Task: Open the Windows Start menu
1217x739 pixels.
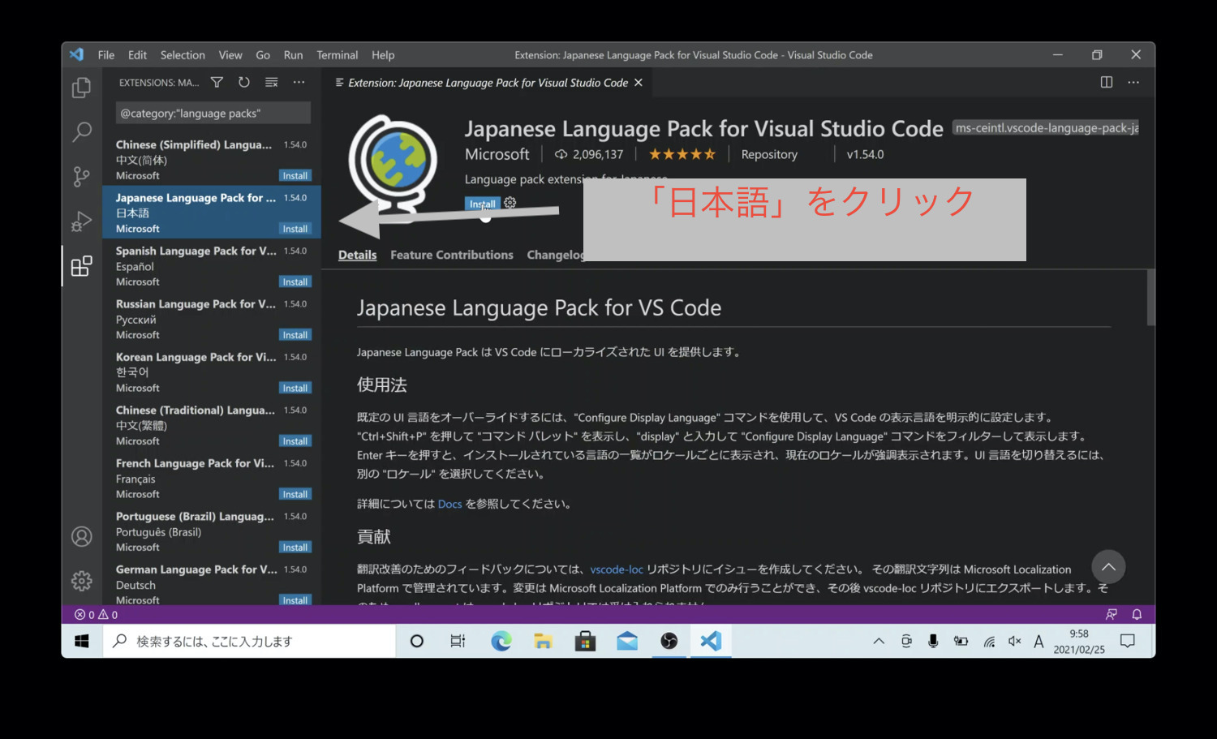Action: click(82, 641)
